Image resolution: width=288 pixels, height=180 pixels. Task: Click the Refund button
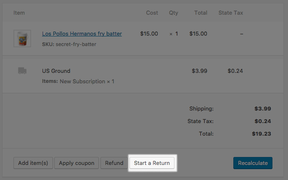(x=114, y=163)
